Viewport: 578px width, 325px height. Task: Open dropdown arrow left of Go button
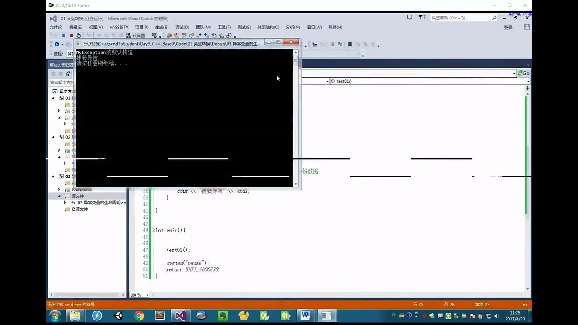click(x=514, y=73)
